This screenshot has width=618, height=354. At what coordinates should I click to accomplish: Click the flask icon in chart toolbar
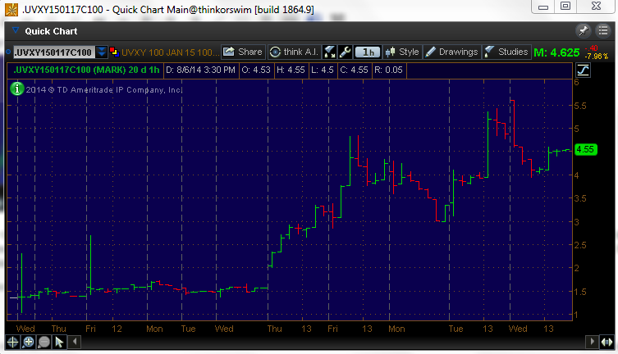click(x=330, y=52)
